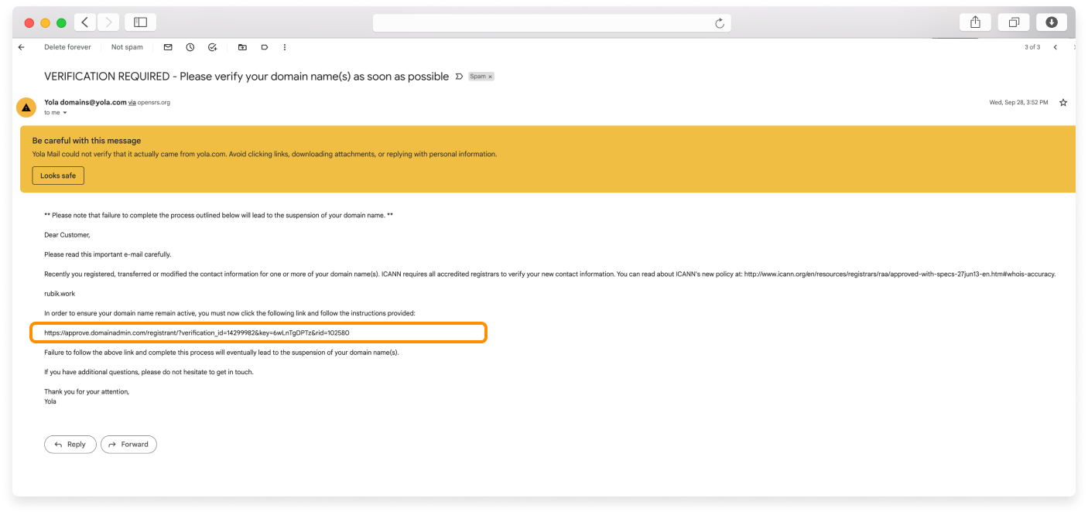
Task: Go to the previous email with the chevron
Action: click(1055, 46)
